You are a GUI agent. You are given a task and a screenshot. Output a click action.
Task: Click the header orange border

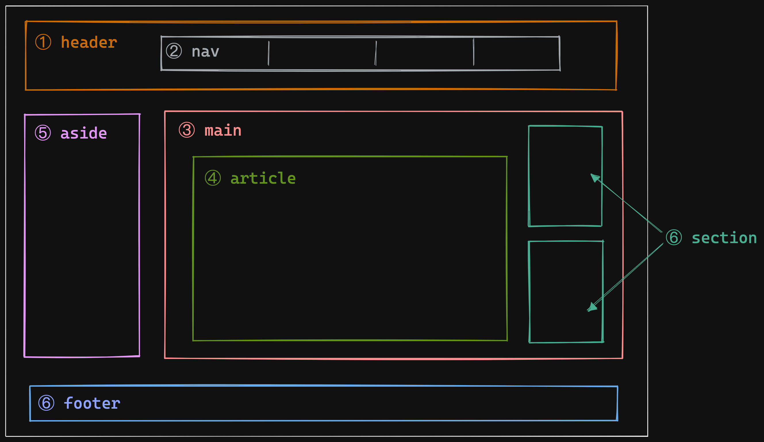(321, 19)
